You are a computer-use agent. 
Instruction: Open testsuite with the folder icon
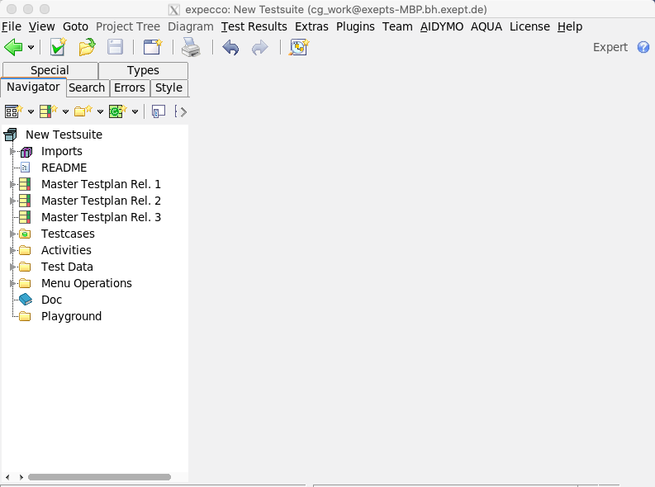coord(87,48)
